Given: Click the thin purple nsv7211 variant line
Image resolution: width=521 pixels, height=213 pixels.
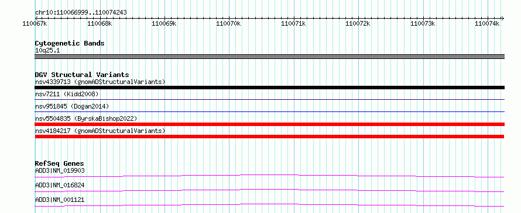Looking at the screenshot, I should pos(269,99).
